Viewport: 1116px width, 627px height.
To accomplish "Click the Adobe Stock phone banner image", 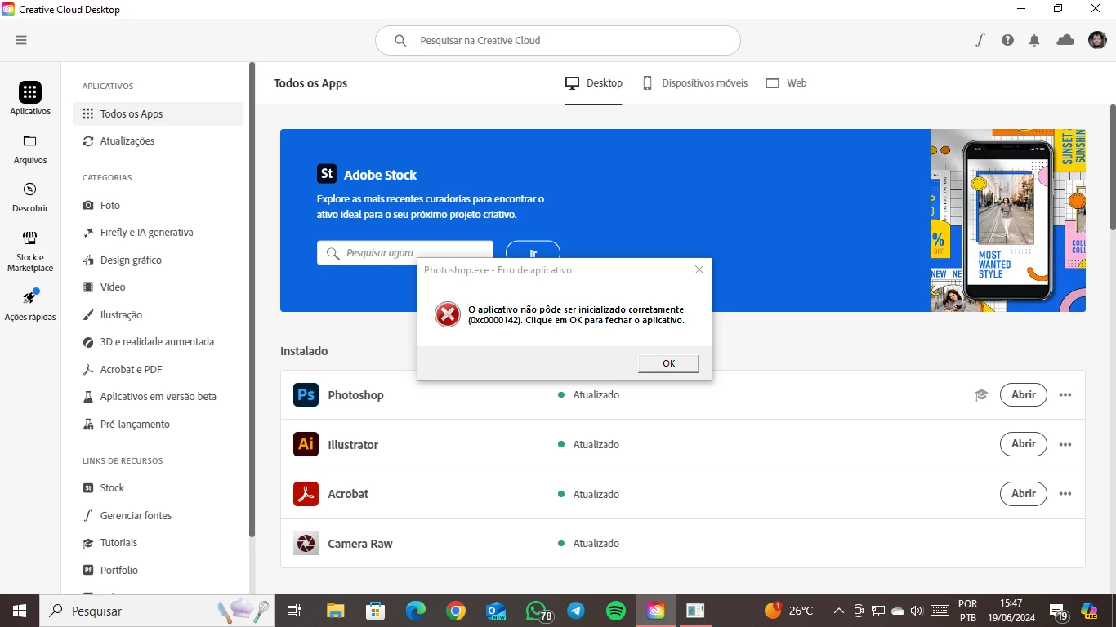I will 1008,220.
